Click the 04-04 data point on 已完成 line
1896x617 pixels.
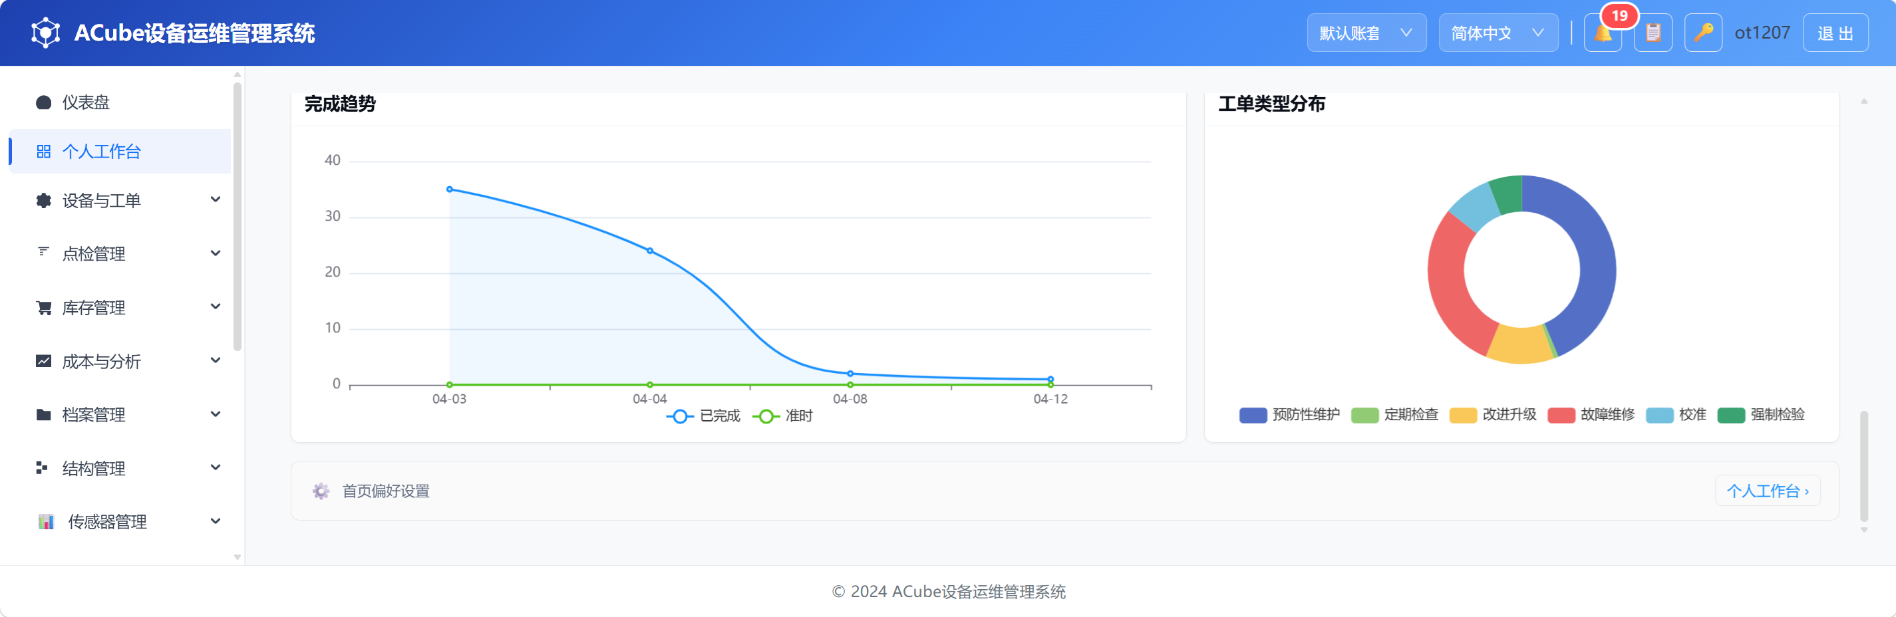click(650, 251)
